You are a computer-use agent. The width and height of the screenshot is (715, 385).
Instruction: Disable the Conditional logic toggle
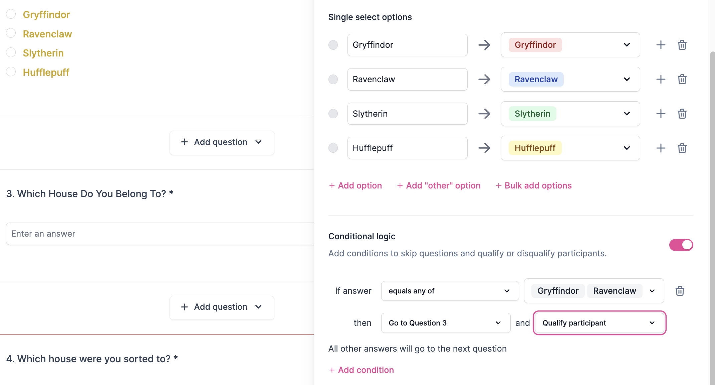pos(681,245)
